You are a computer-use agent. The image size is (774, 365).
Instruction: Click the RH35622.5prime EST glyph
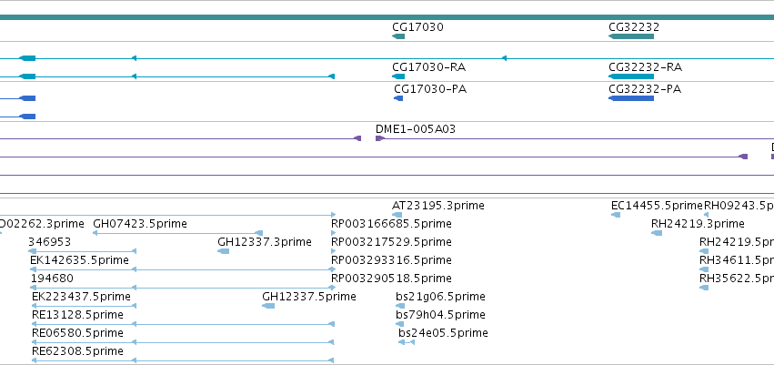click(704, 288)
